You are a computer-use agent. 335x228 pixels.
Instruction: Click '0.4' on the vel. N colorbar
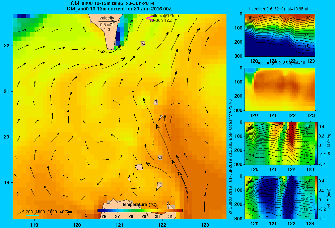tap(322, 127)
